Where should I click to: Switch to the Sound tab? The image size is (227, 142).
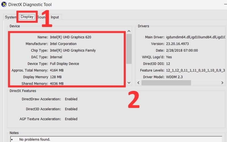click(41, 17)
